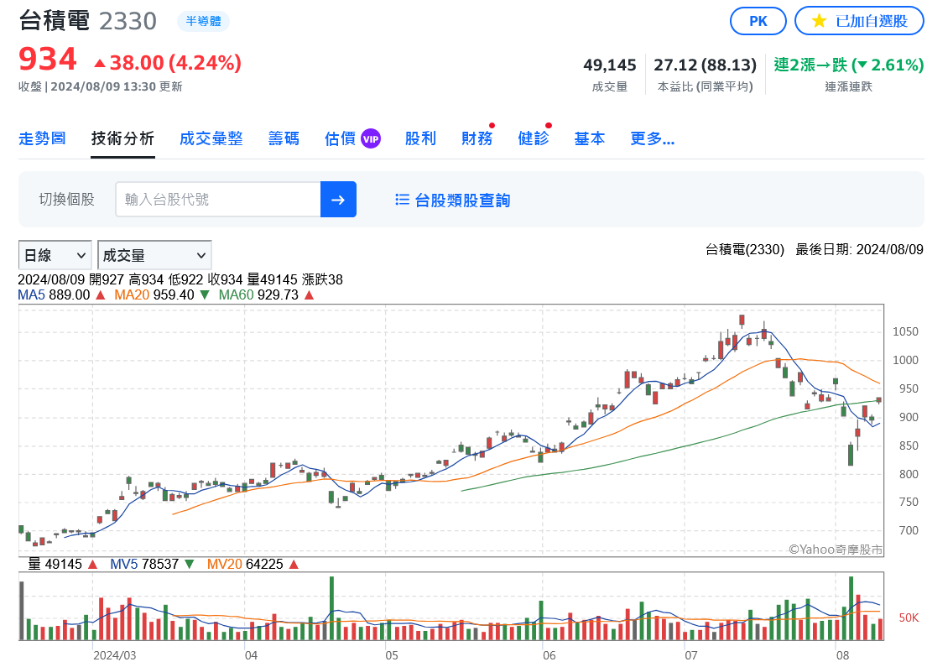927x667 pixels.
Task: Click the star icon in 已加自選股
Action: (x=819, y=21)
